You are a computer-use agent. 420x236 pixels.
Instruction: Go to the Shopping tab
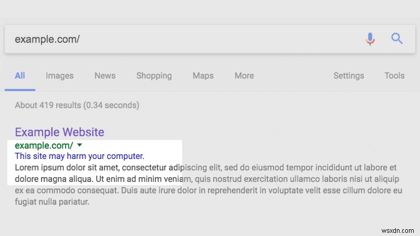click(x=154, y=76)
